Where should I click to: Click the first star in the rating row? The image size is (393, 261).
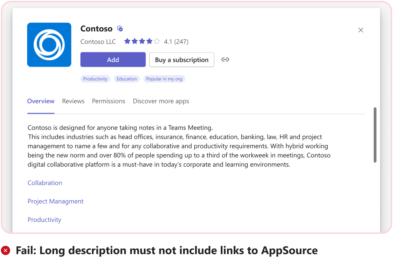pyautogui.click(x=127, y=41)
